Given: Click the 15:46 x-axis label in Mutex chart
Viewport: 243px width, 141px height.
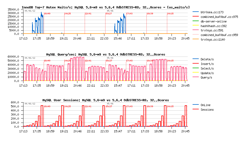Looking at the screenshot, I should [118, 38].
